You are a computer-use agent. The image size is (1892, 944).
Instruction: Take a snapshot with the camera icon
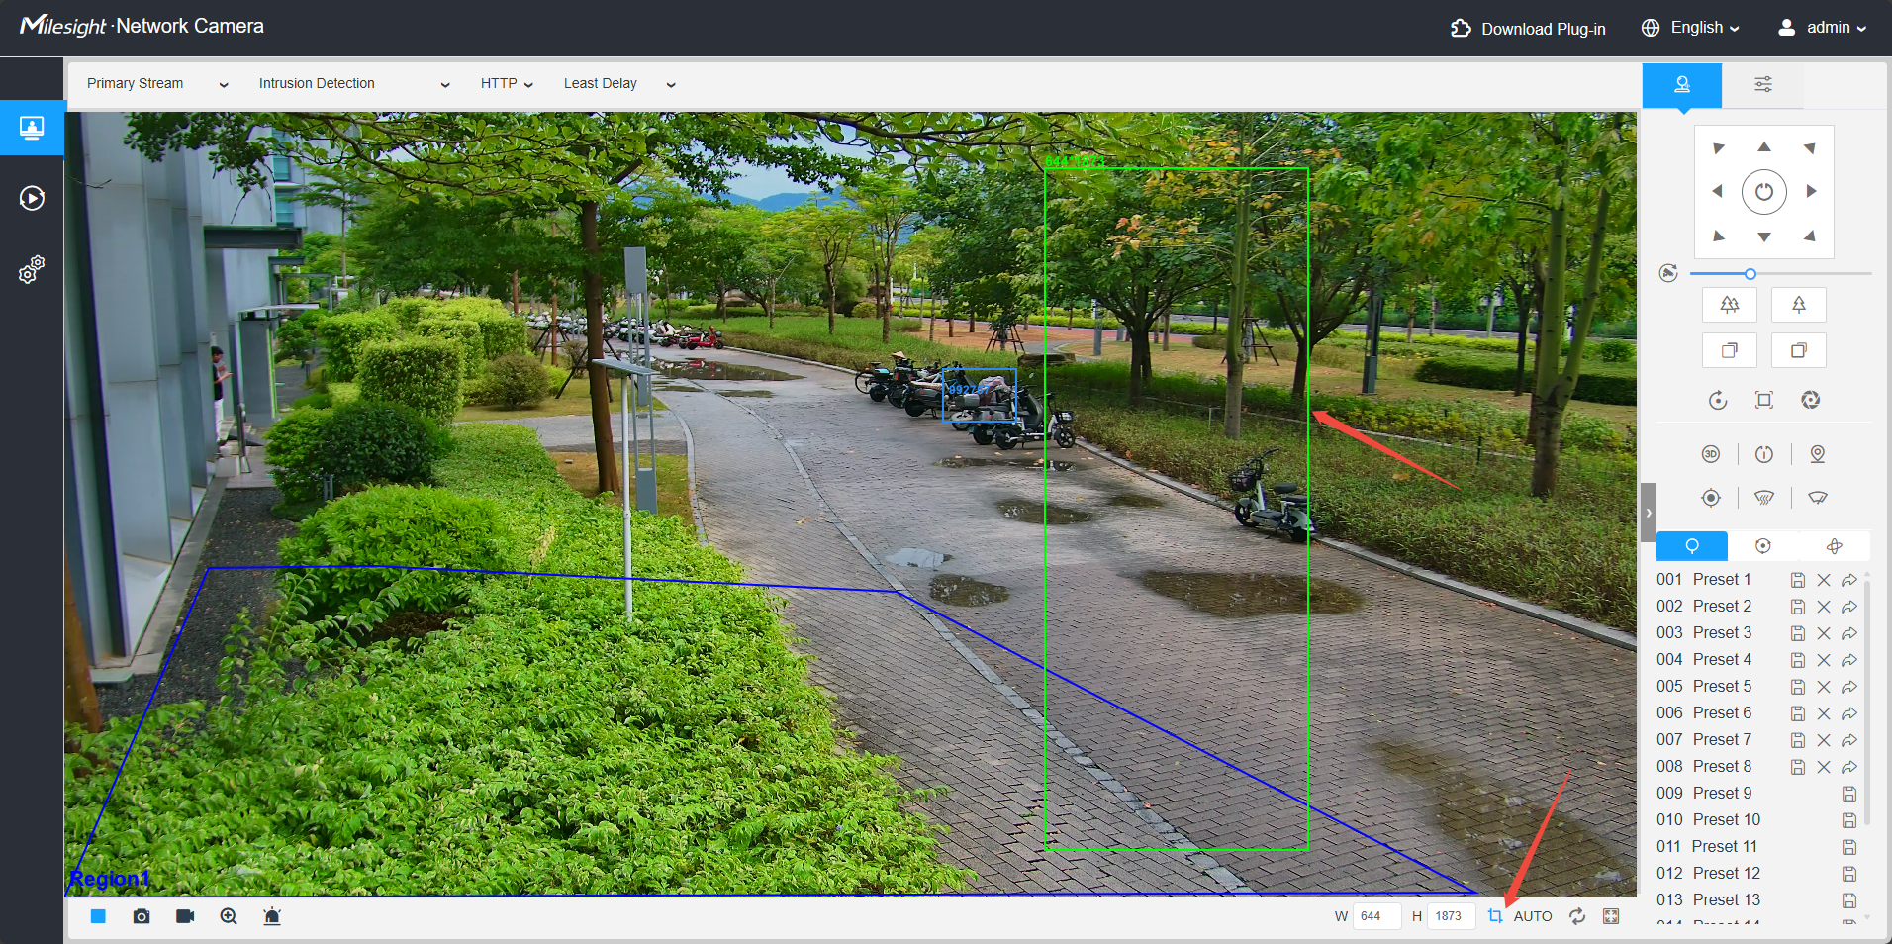pos(142,916)
